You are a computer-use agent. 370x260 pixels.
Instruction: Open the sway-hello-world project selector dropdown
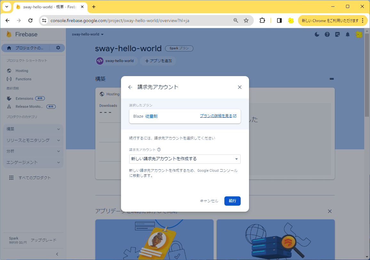pyautogui.click(x=88, y=35)
